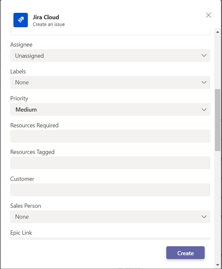222x269 pixels.
Task: Click the Resources Tagged label
Action: tap(32, 152)
